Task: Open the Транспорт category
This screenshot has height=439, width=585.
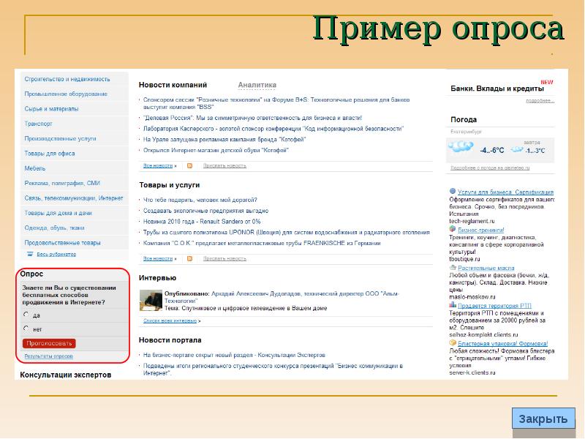Action: click(39, 124)
